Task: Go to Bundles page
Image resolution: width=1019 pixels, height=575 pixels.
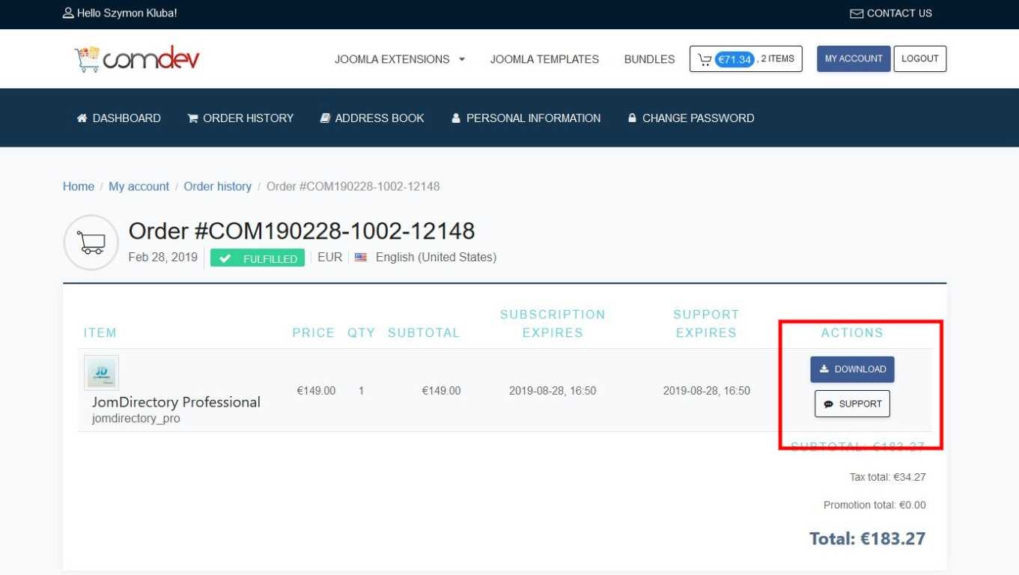Action: 649,59
